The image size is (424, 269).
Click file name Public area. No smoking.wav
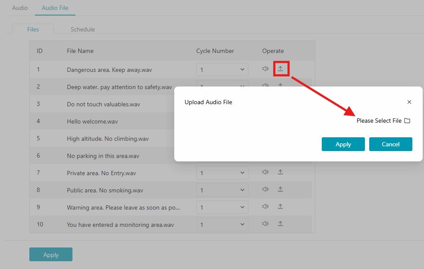105,190
